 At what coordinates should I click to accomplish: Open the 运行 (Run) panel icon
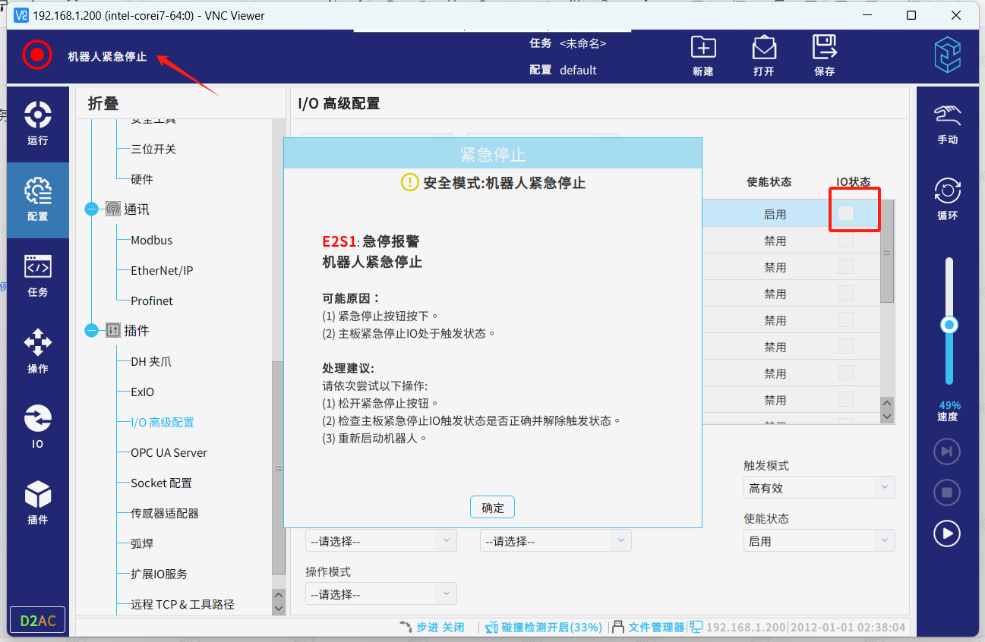click(x=37, y=123)
